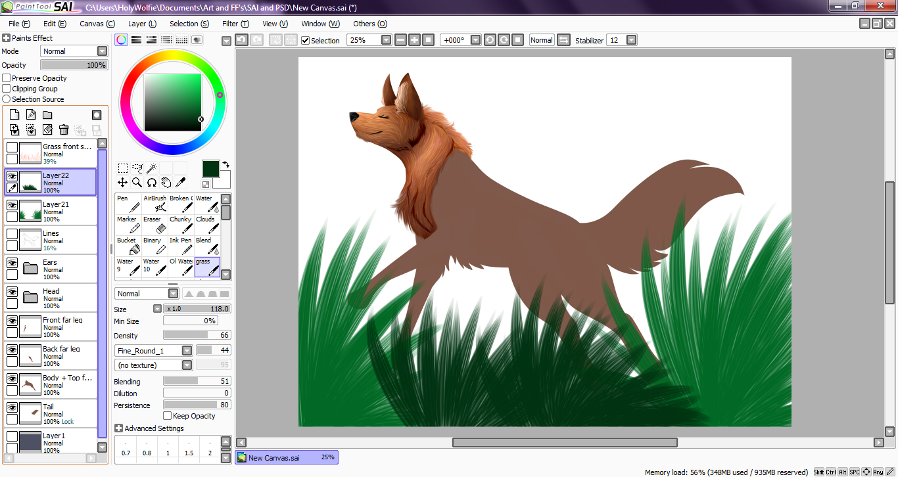Toggle the Keep Opacity checkbox

[x=168, y=416]
